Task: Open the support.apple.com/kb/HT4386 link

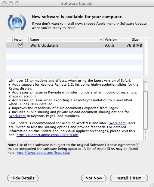Action: click(47, 135)
